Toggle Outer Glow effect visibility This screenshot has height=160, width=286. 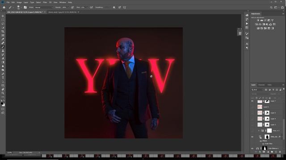pyautogui.click(x=263, y=144)
